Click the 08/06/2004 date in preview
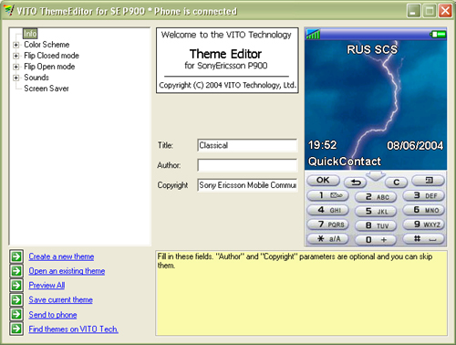The width and height of the screenshot is (456, 345). click(415, 146)
